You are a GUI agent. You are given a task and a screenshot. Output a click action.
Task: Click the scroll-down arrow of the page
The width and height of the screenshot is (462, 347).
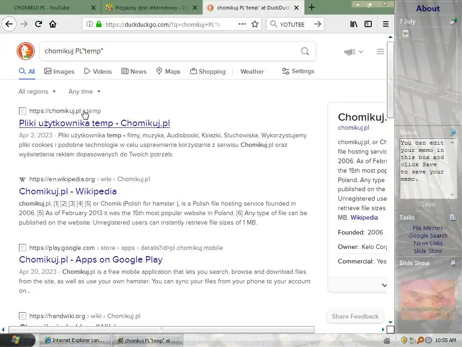390,322
